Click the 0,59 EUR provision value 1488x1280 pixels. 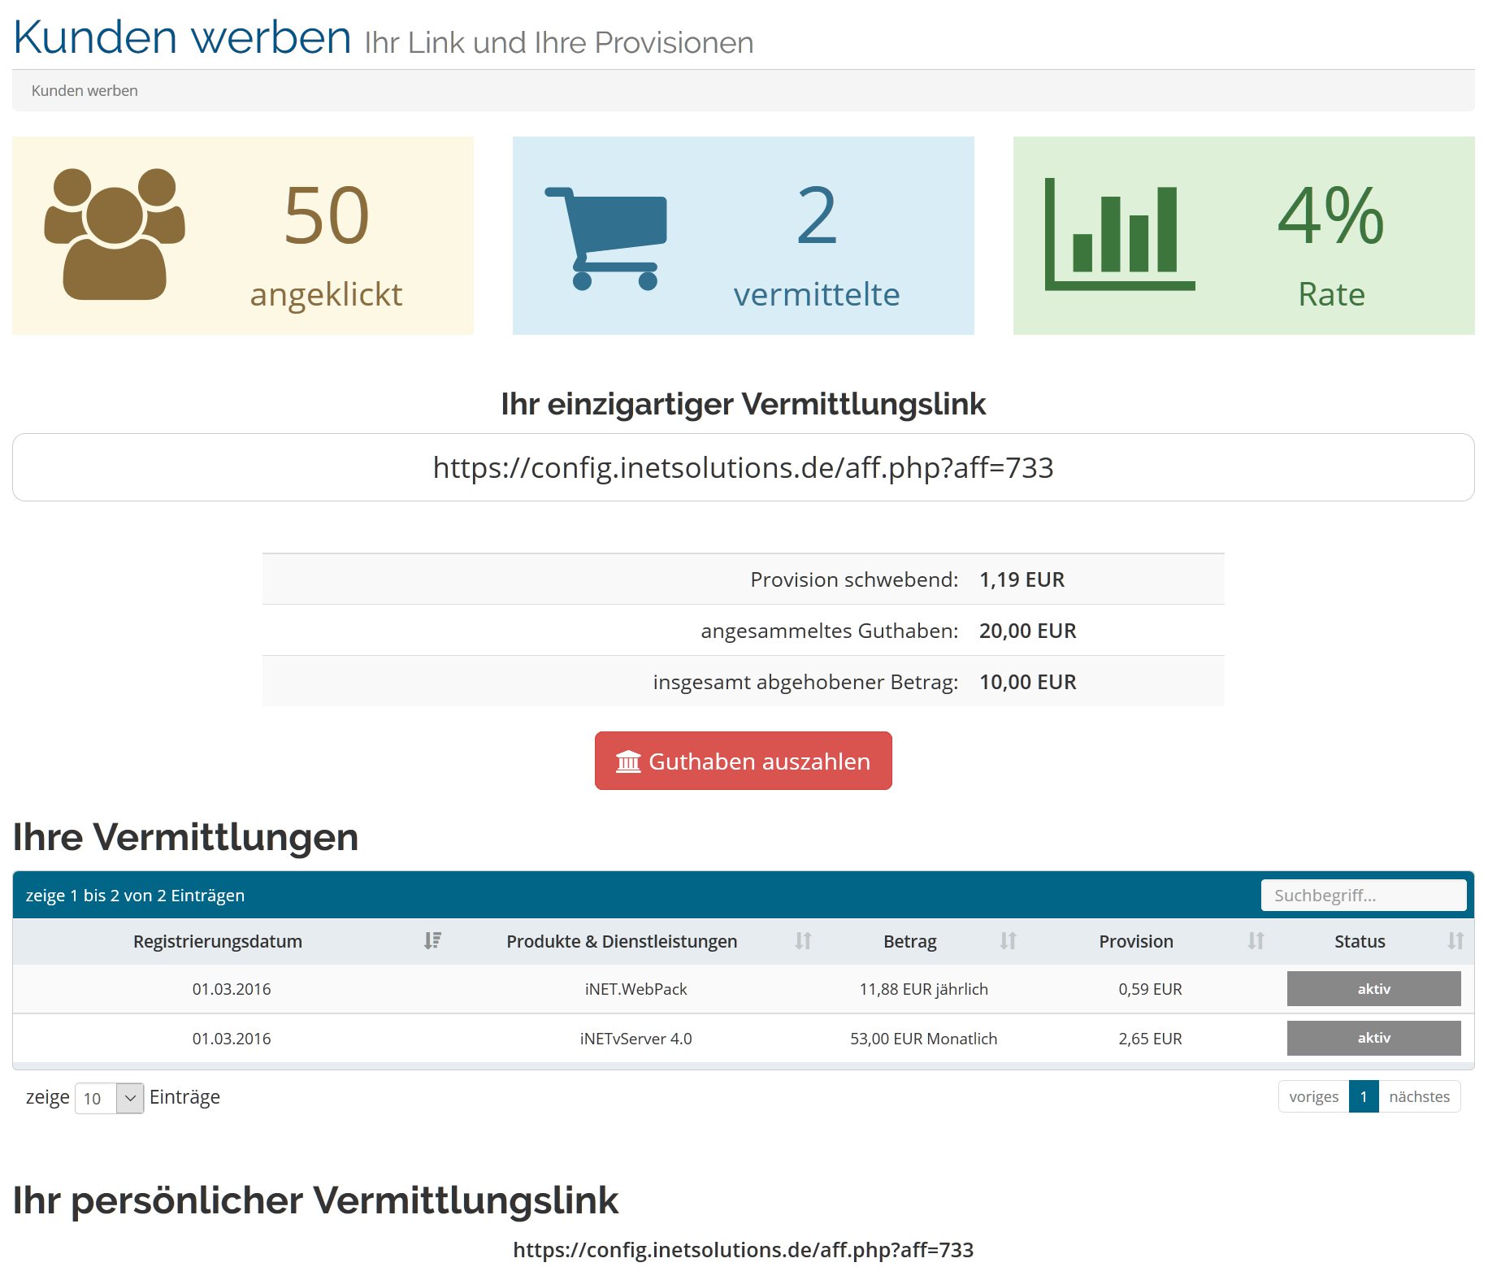pyautogui.click(x=1150, y=989)
